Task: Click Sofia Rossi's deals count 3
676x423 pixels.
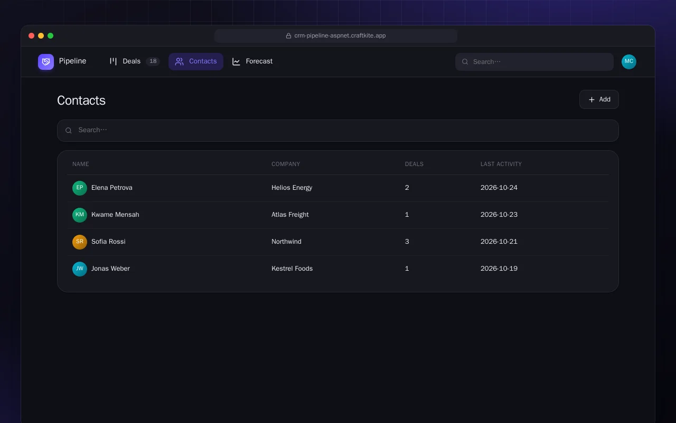Action: pyautogui.click(x=407, y=242)
